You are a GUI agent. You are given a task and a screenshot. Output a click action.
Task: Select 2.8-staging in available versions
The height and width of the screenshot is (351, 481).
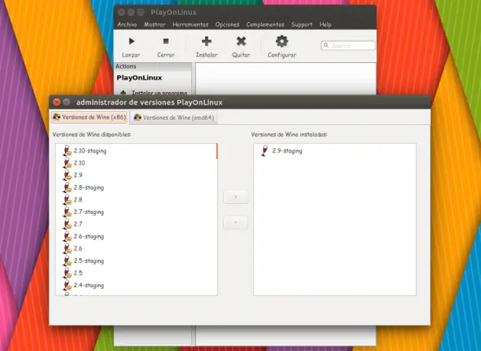coord(89,187)
